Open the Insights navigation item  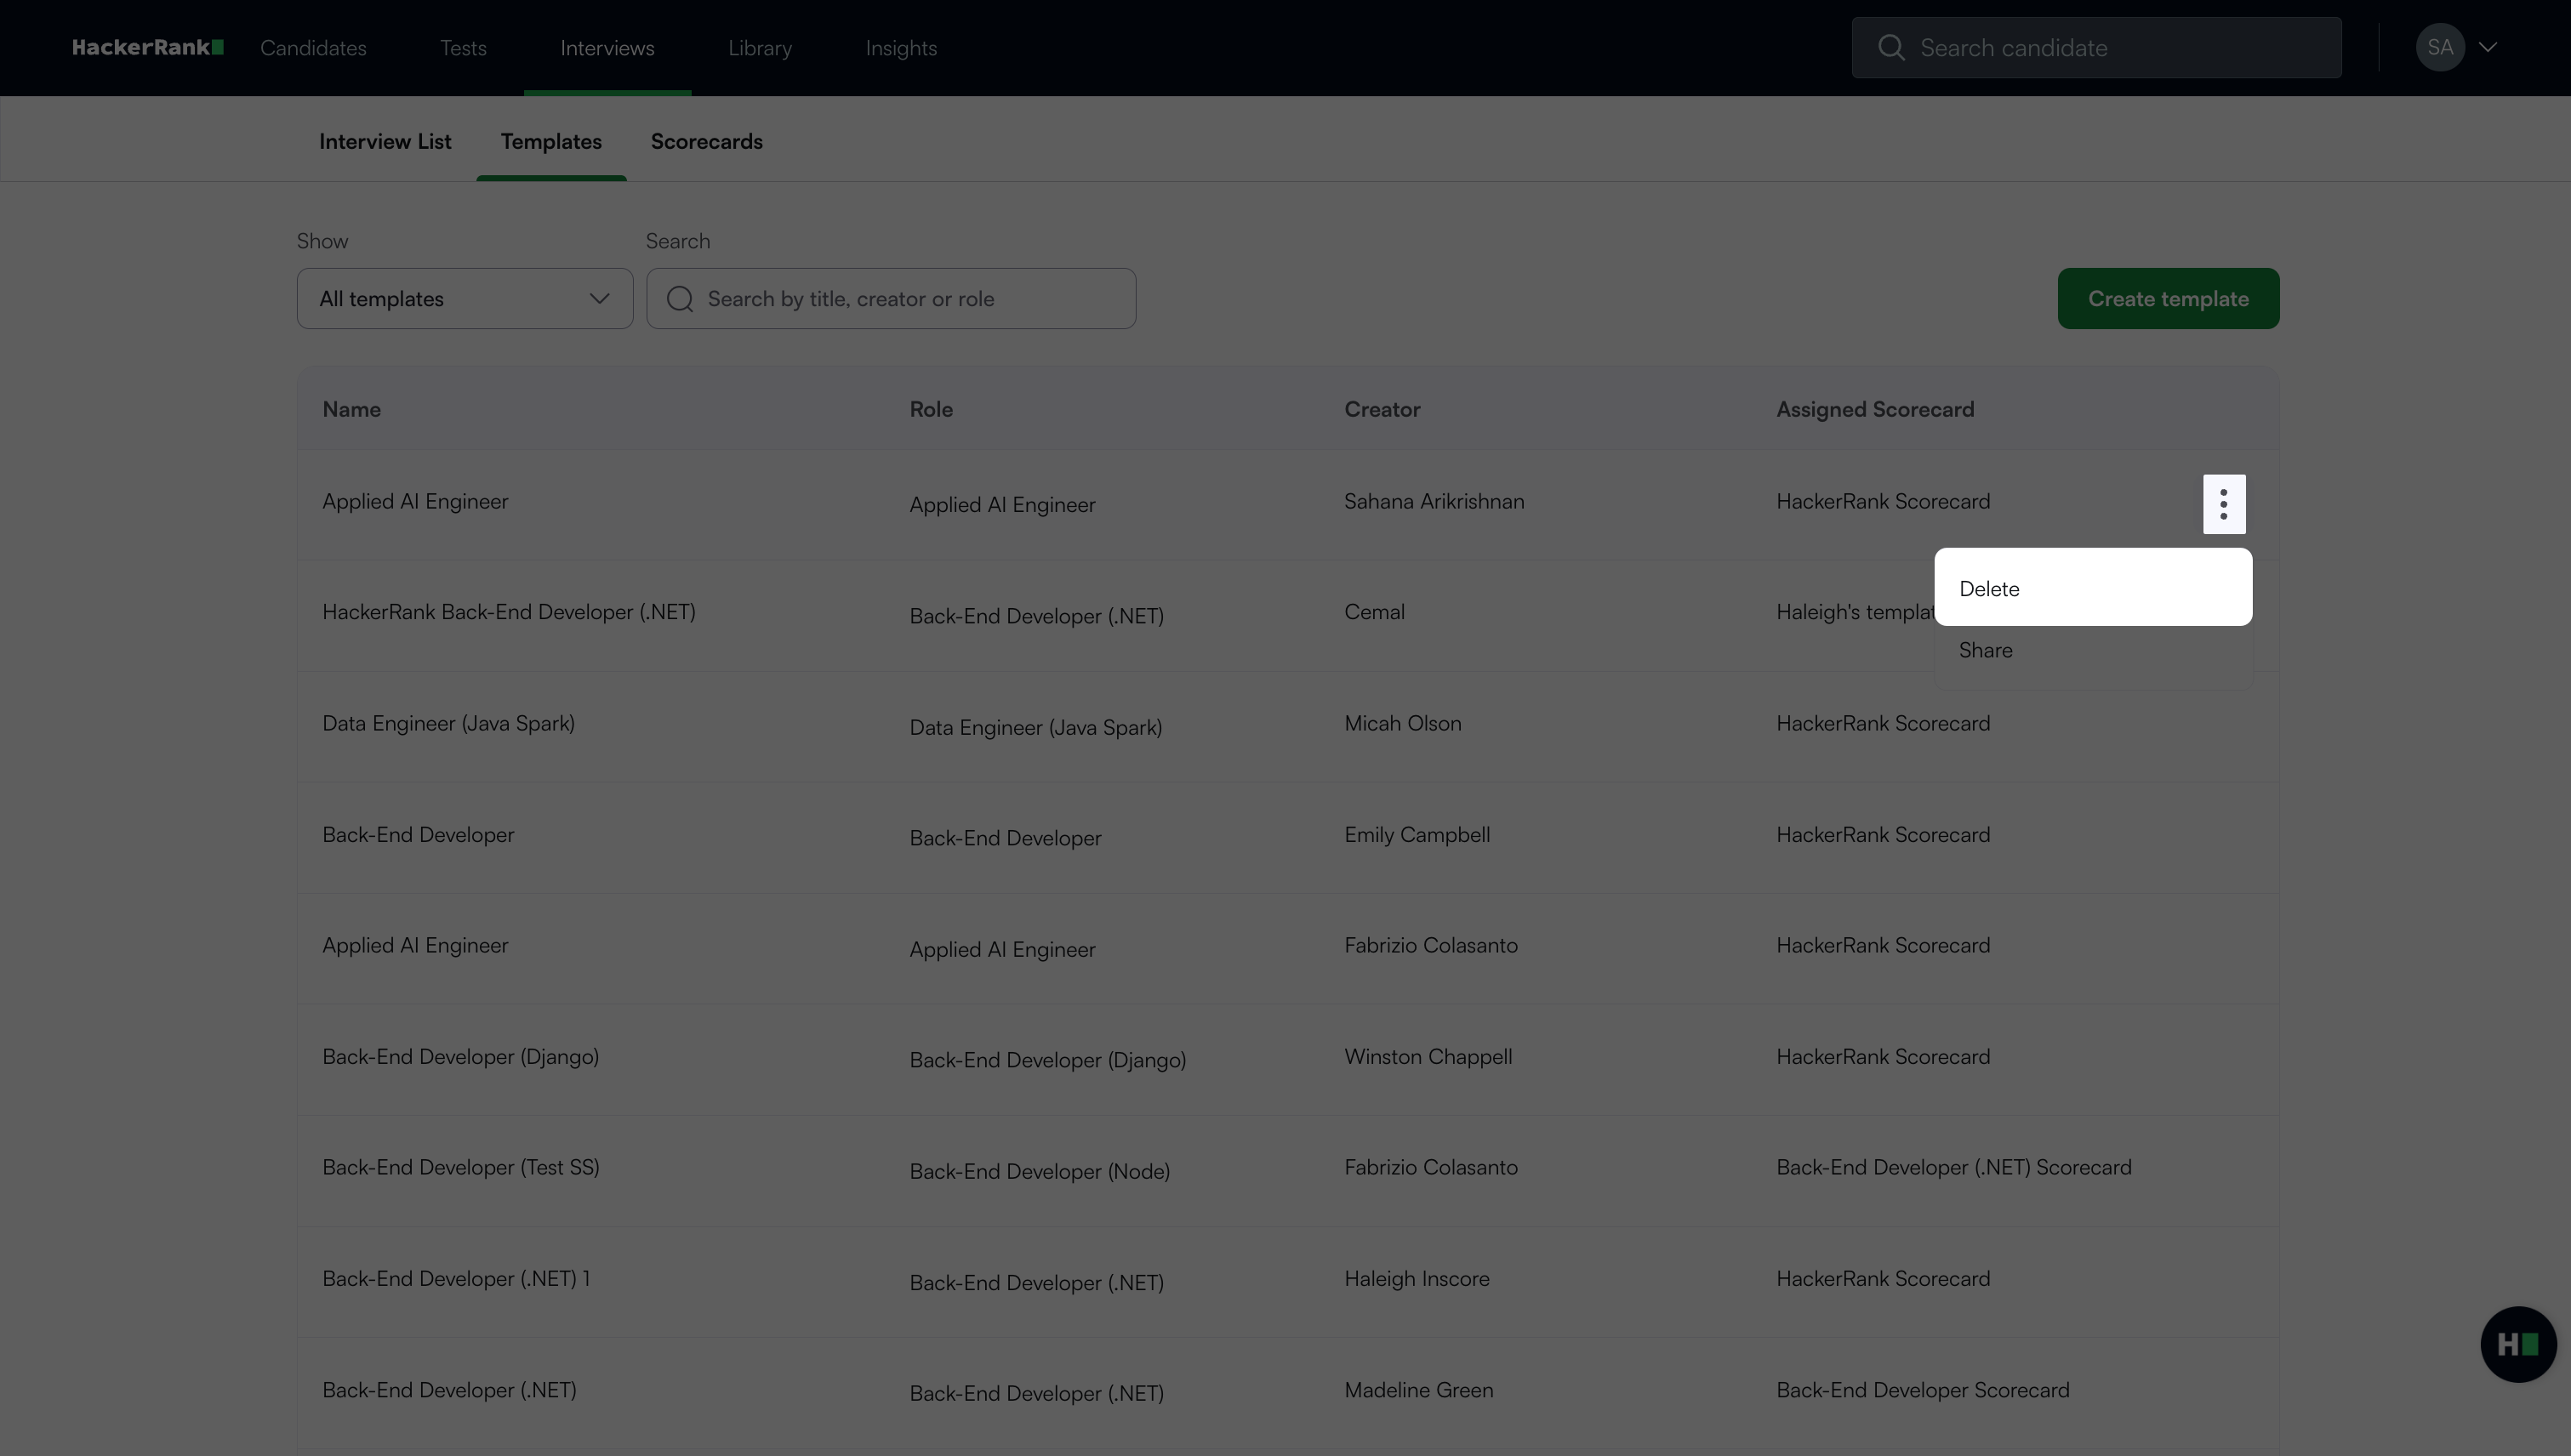tap(900, 48)
